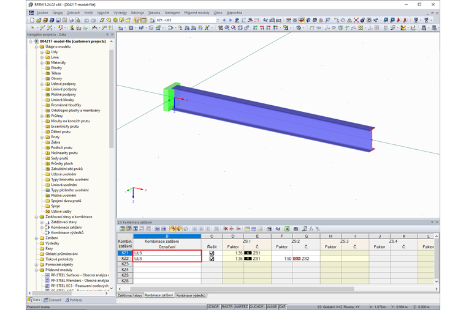Click the delete row icon with the red X in the table toolbar

tap(226, 229)
